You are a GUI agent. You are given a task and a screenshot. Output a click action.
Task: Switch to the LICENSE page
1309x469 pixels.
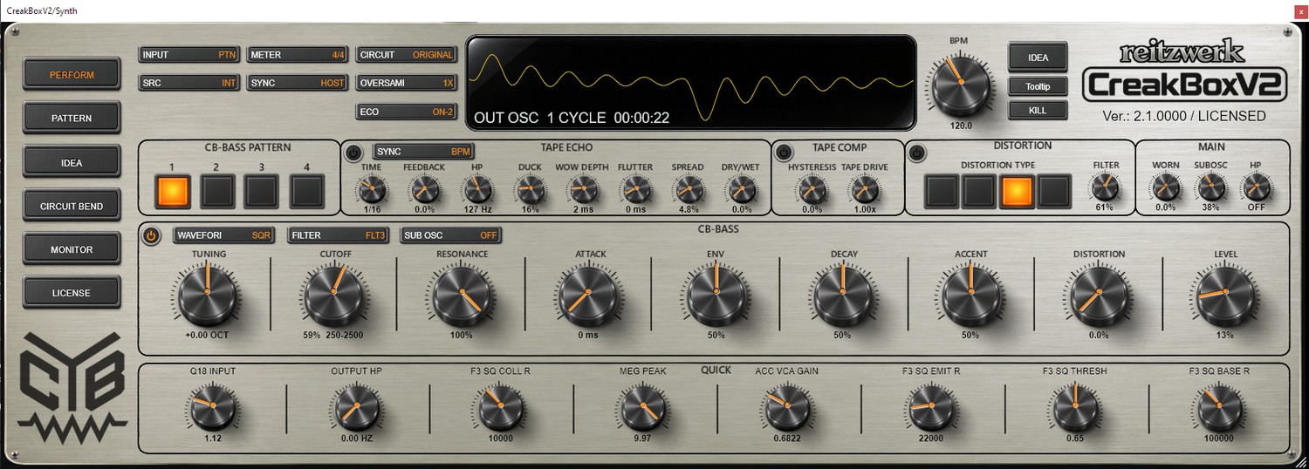72,294
